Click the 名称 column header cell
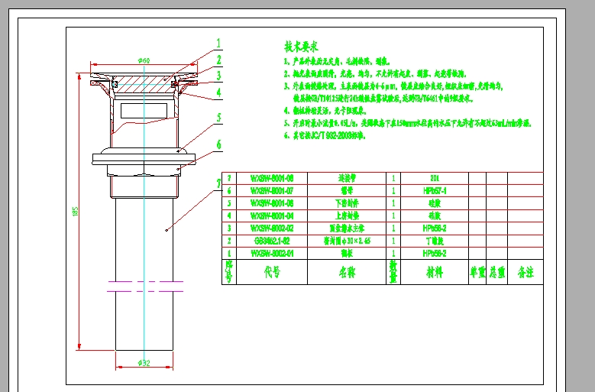This screenshot has height=392, width=595. click(x=348, y=271)
